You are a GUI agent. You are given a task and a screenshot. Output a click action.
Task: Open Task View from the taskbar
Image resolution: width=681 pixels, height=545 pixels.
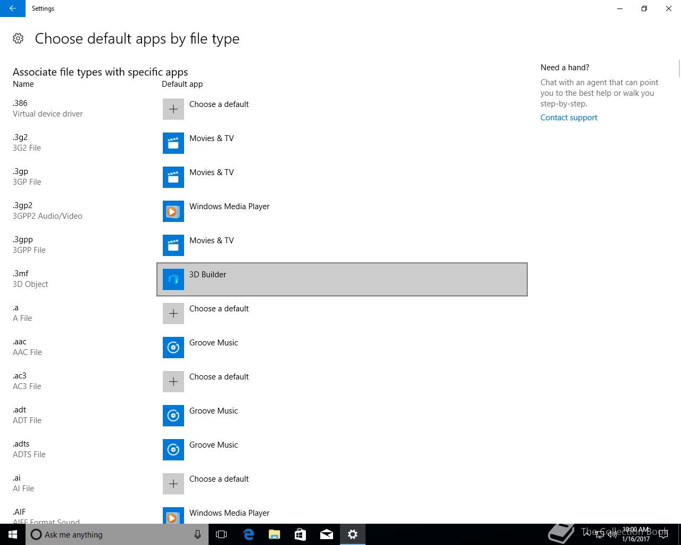point(221,534)
